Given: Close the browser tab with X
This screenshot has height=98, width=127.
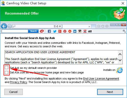Looking at the screenshot, I should click(x=89, y=27).
